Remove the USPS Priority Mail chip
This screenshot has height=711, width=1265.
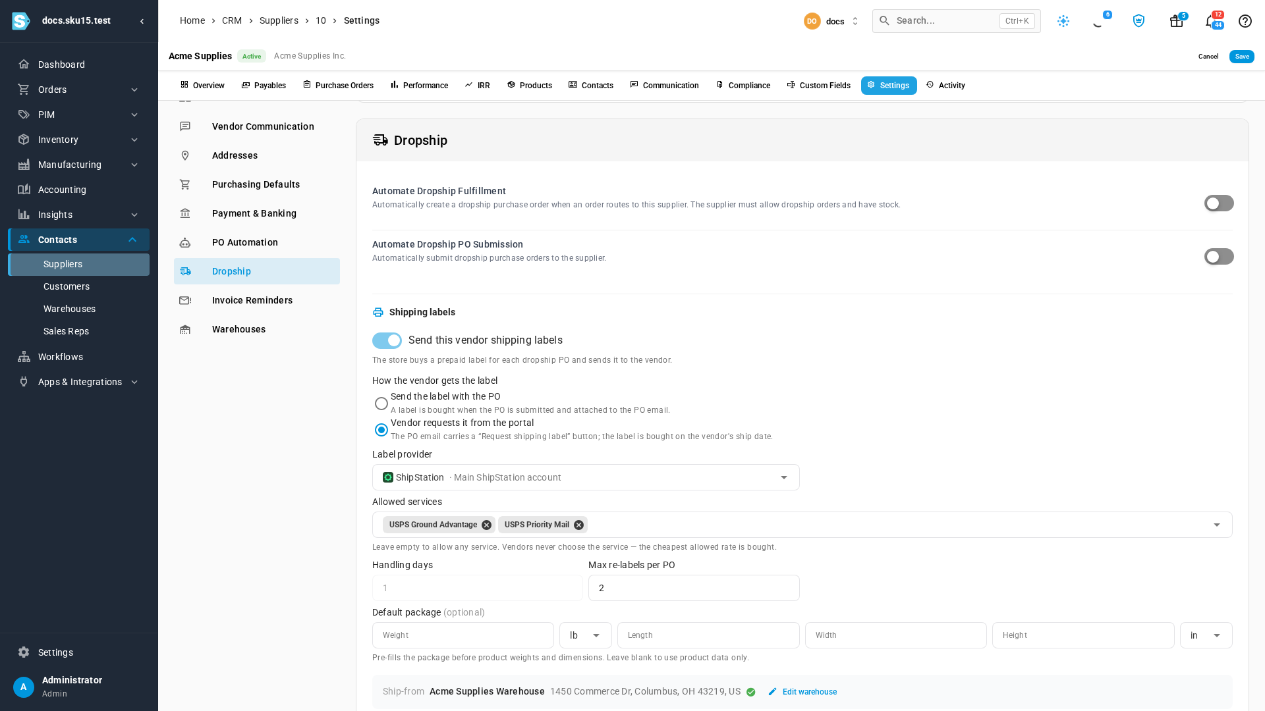pos(578,525)
